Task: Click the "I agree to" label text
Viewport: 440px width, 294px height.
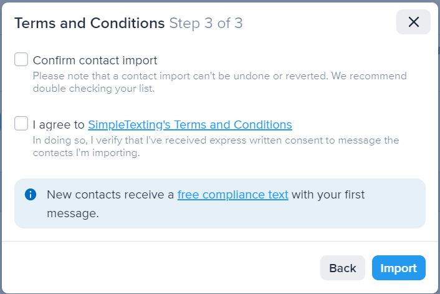Action: 59,124
